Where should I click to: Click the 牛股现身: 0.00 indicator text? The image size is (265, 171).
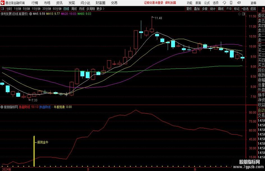(63, 107)
